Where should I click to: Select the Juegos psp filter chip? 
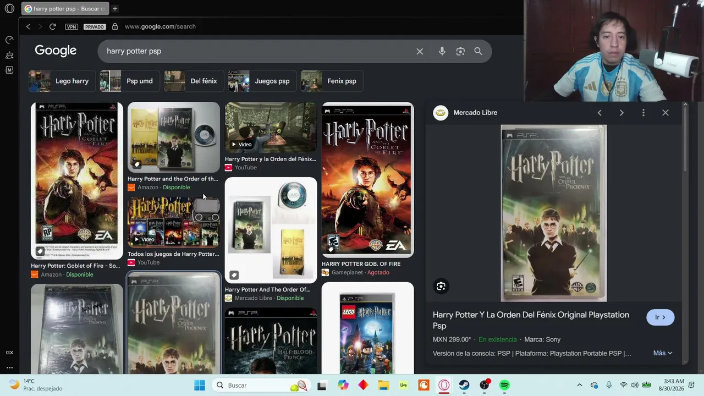click(x=262, y=81)
